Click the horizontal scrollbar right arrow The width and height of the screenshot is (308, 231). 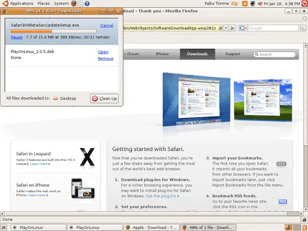tap(301, 214)
